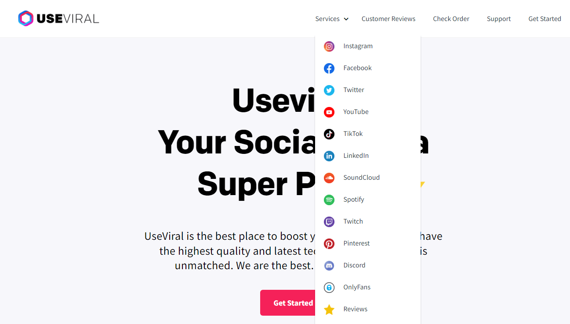Open the Services navigation menu
The height and width of the screenshot is (324, 570).
pyautogui.click(x=327, y=19)
